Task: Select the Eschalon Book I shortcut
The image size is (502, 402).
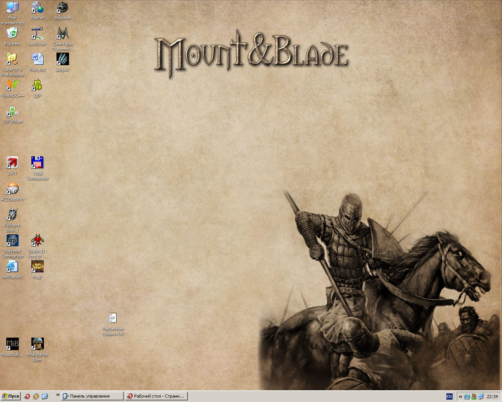Action: click(12, 220)
